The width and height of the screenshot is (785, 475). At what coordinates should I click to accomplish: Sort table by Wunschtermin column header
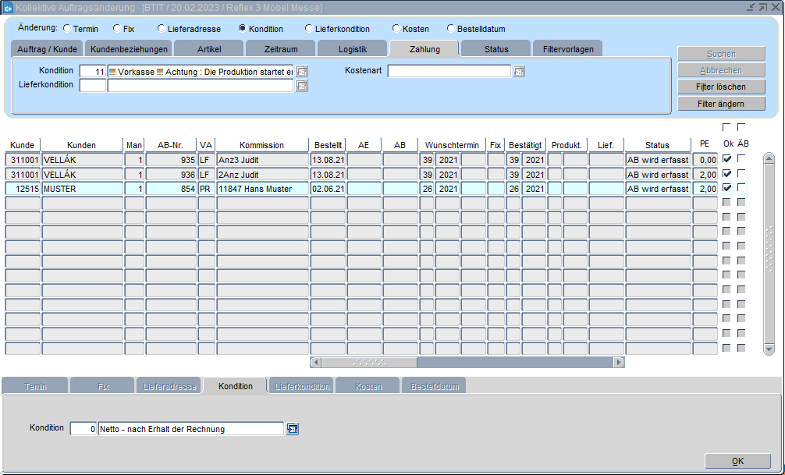[452, 145]
